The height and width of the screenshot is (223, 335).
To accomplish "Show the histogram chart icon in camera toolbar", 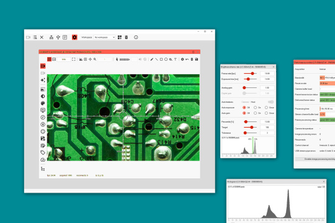I will tap(81, 59).
